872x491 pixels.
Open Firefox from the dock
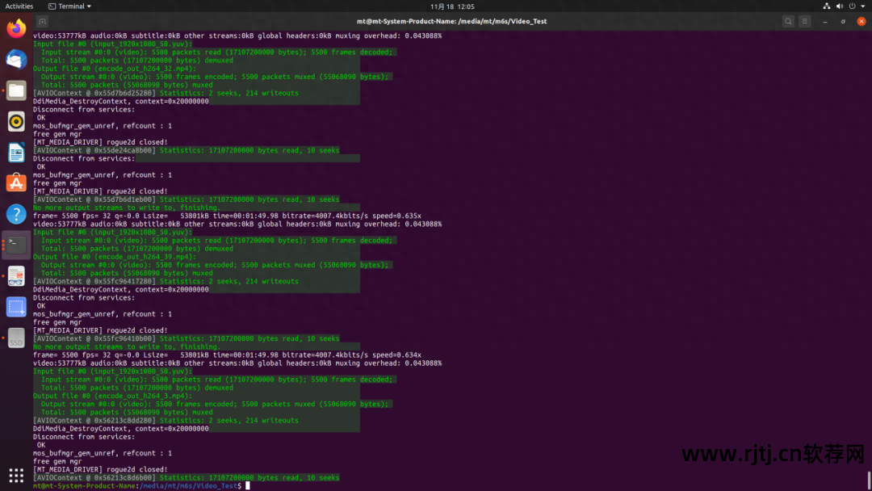[x=16, y=28]
